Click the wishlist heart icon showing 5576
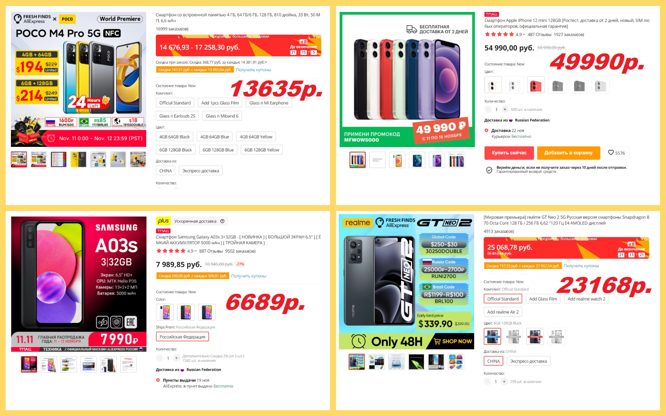This screenshot has width=666, height=416. coord(611,153)
